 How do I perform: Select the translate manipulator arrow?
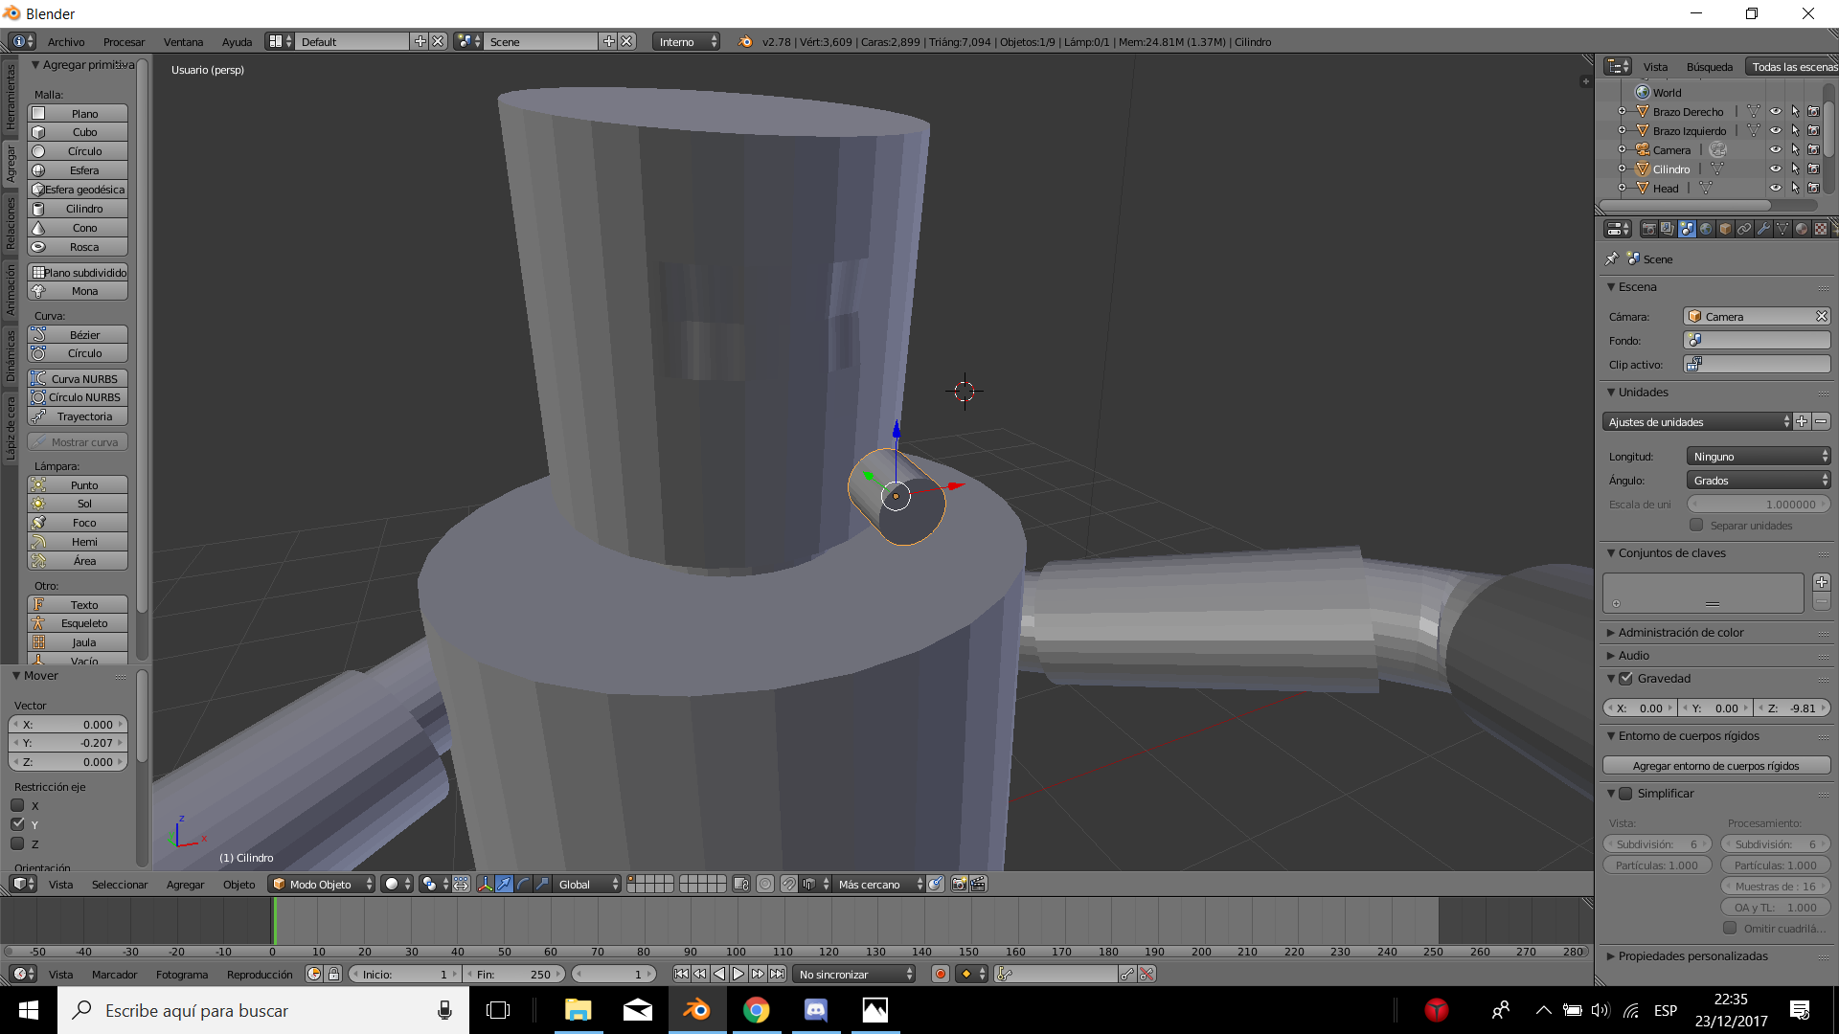(505, 884)
